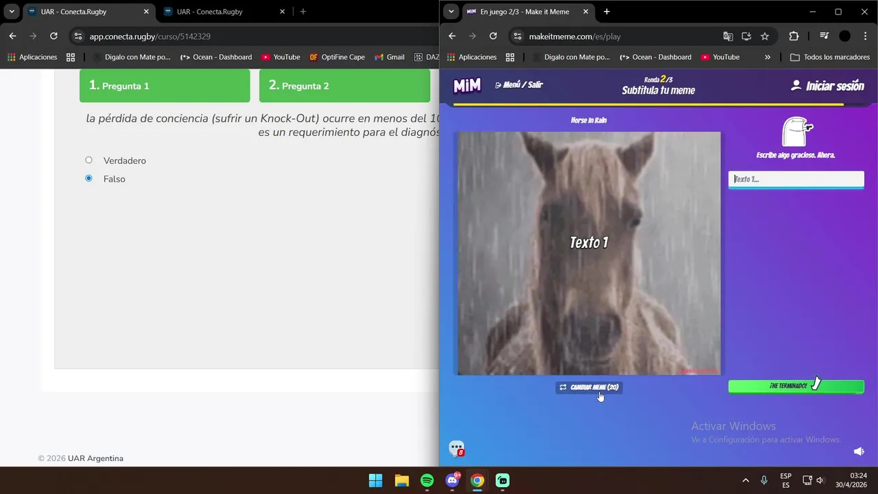Switch to the Pregunta 1 tab
Screen dimensions: 878x494
click(x=165, y=86)
